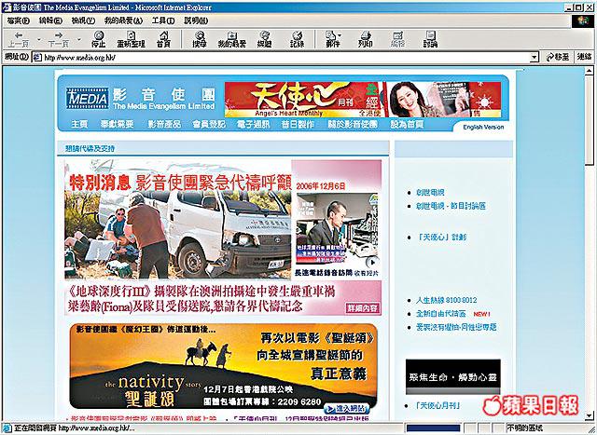This screenshot has height=435, width=597.
Task: Switch to the English Version
Action: (483, 127)
